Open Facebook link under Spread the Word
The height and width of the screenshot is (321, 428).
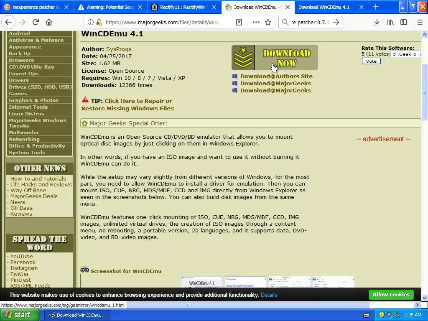click(x=23, y=262)
